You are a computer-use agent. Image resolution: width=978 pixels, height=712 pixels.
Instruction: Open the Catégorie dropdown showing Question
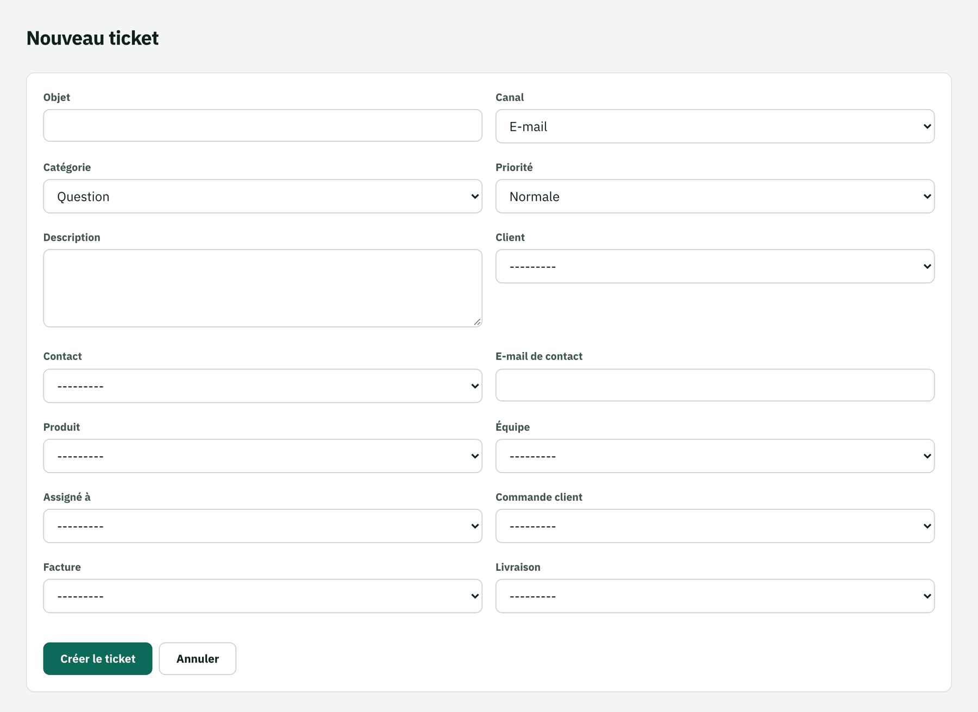(x=262, y=197)
